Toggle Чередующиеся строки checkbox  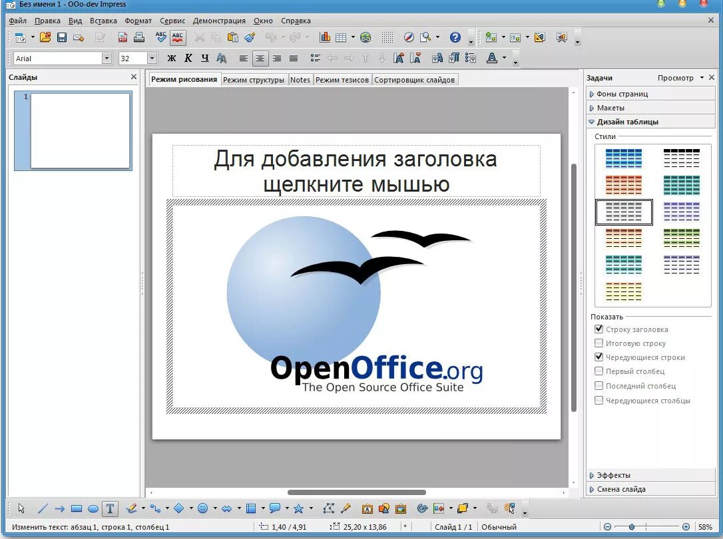pyautogui.click(x=599, y=357)
